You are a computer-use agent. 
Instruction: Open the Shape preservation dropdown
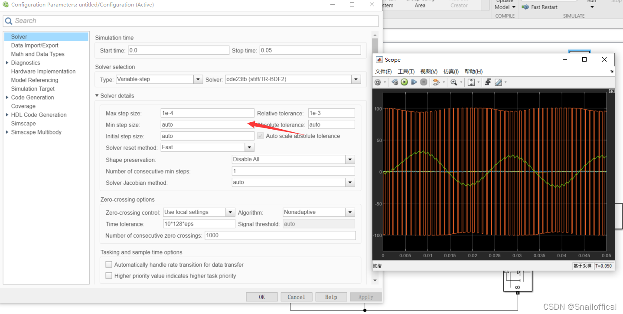tap(350, 160)
